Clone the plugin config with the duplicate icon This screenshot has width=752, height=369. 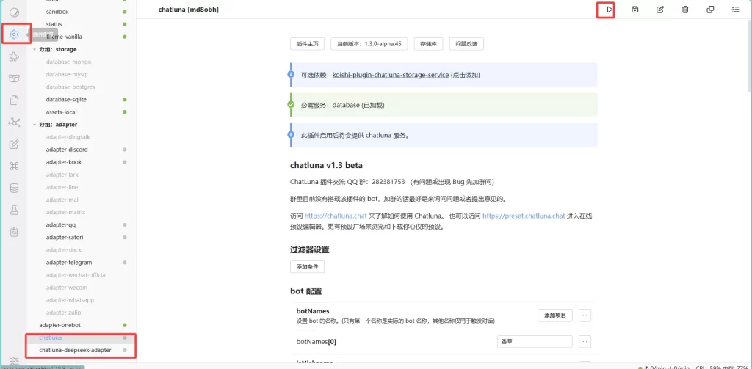(710, 10)
